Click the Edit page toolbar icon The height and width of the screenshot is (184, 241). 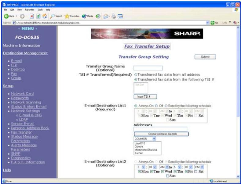pyautogui.click(x=120, y=16)
